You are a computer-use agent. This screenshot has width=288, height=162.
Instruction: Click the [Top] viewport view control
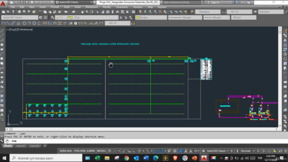point(12,29)
